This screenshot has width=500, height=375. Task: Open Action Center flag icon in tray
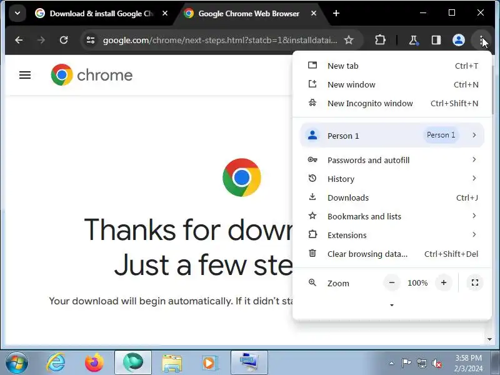pos(406,363)
